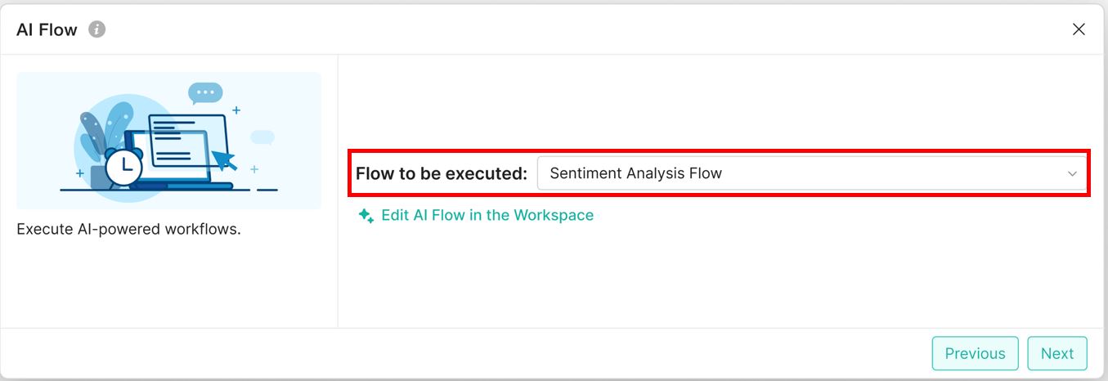The height and width of the screenshot is (381, 1108).
Task: Click the blue cursor arrow in the illustration
Action: [x=224, y=159]
